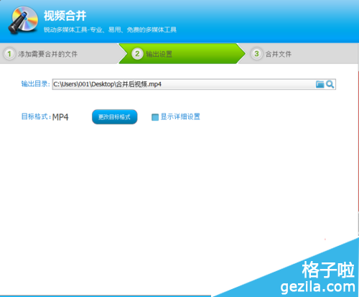Click the MP4 target format value
This screenshot has width=359, height=297.
click(x=60, y=117)
